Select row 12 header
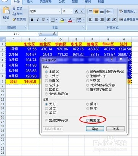Image resolution: width=138 pixels, height=156 pixels. (3, 100)
